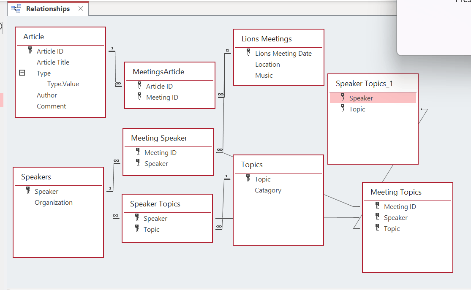Click the Lions Meetings table title bar

pos(278,39)
